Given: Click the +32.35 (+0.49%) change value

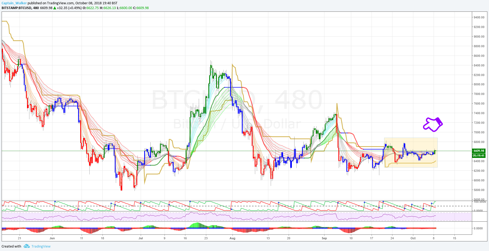Looking at the screenshot, I should [69, 8].
